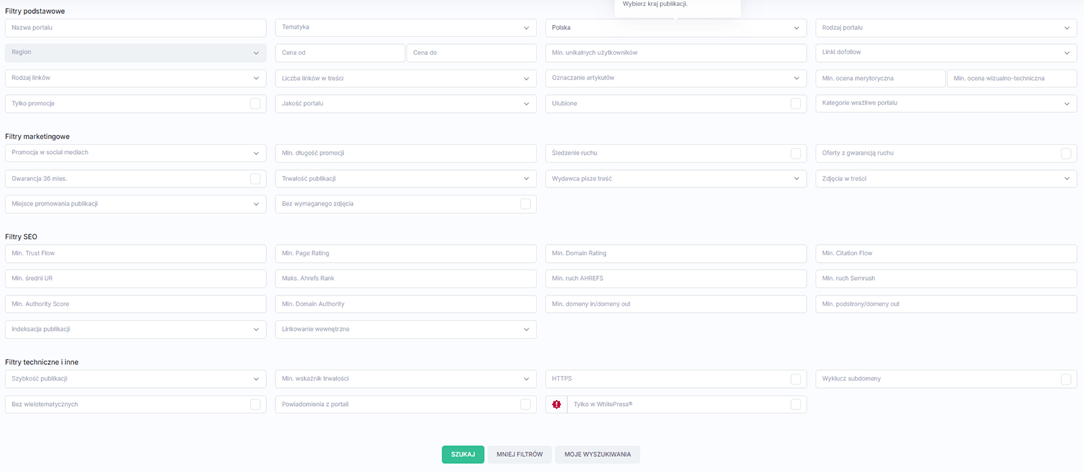Image resolution: width=1084 pixels, height=472 pixels.
Task: Click the Nazwa portalu input field
Action: click(x=135, y=28)
